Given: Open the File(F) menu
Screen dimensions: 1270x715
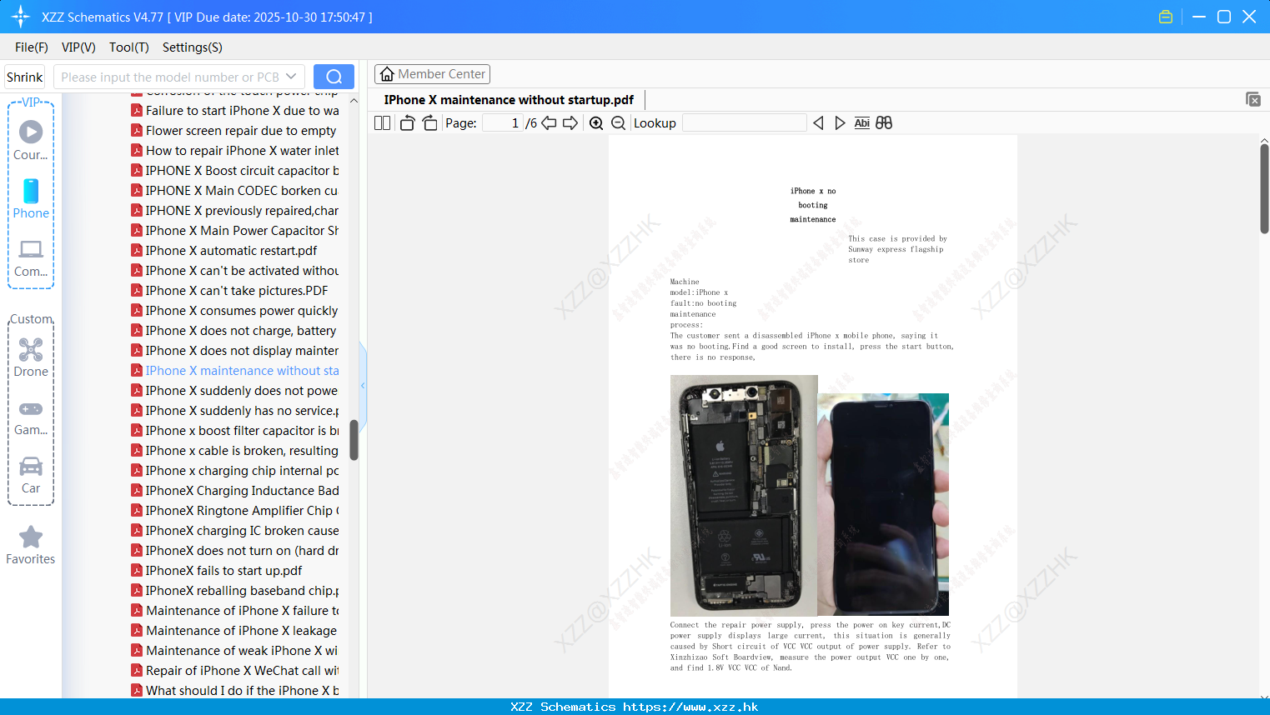Looking at the screenshot, I should pyautogui.click(x=32, y=47).
